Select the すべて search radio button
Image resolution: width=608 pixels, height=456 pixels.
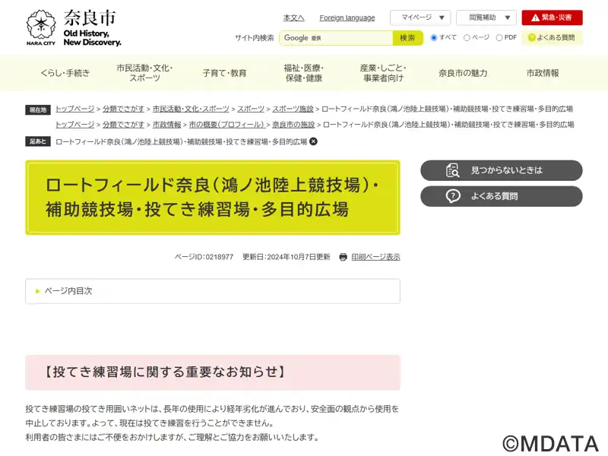[x=434, y=37]
